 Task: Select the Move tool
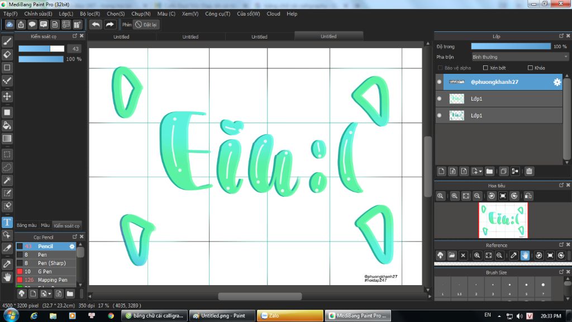pos(7,96)
